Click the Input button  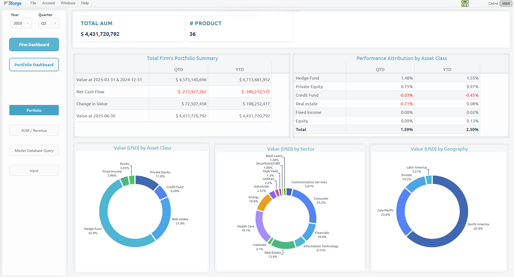(34, 171)
